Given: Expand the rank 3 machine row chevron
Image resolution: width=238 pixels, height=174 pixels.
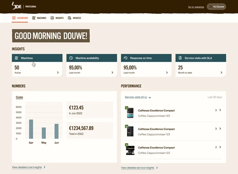Looking at the screenshot, I should coord(220,147).
